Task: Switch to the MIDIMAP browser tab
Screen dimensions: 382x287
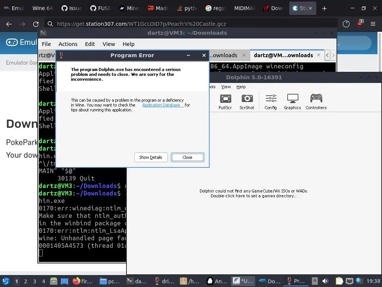Action: 244,8
